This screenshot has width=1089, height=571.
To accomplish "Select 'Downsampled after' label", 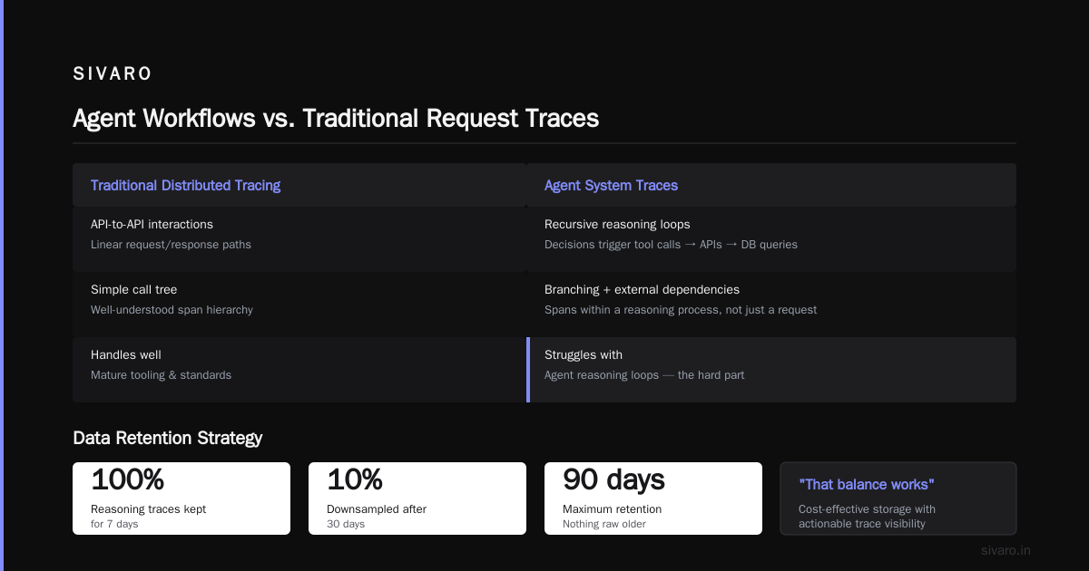I will coord(377,509).
